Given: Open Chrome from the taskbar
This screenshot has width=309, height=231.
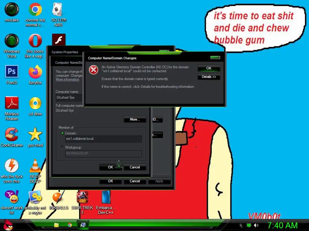Looking at the screenshot, I should (70, 225).
